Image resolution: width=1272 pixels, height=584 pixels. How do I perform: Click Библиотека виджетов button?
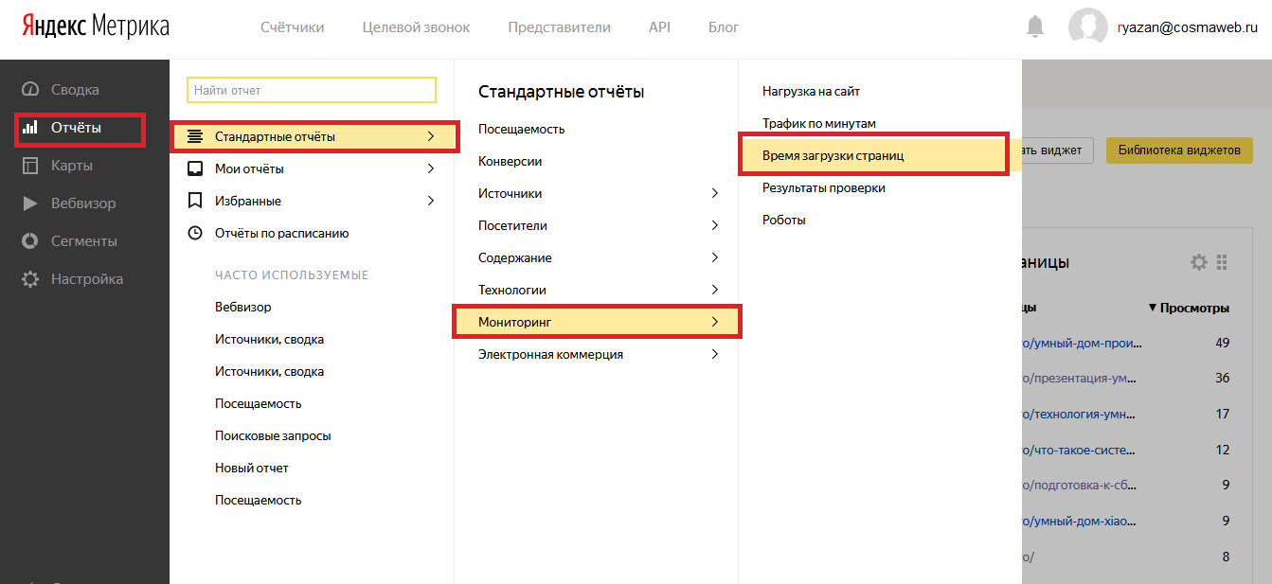(x=1179, y=150)
